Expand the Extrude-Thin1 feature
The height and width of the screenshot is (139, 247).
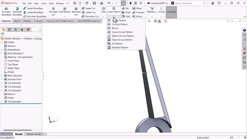pos(2,79)
